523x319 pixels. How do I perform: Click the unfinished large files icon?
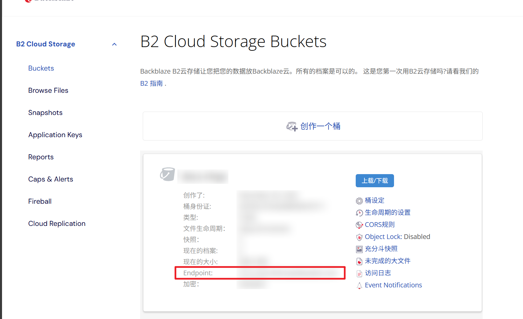[359, 261]
